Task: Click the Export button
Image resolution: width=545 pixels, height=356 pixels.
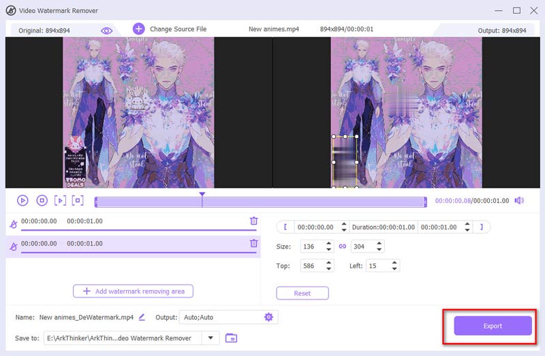Action: pos(493,326)
